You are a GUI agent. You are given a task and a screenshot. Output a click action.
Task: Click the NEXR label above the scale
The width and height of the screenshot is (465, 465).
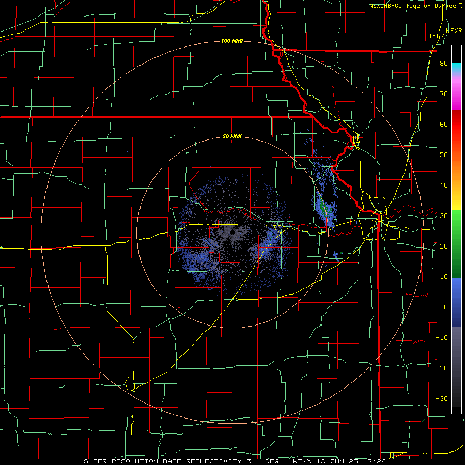tap(454, 31)
